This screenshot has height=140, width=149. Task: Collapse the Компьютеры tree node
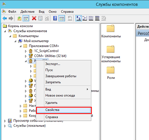click(10, 36)
